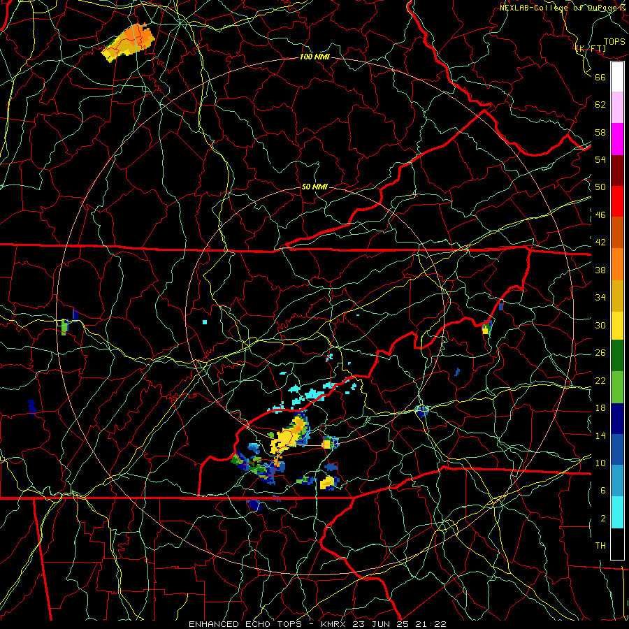Click legend number 2
The image size is (629, 629).
[x=603, y=519]
